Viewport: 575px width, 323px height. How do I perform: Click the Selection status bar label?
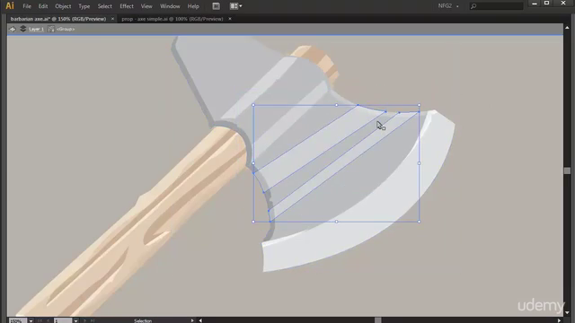click(x=143, y=321)
